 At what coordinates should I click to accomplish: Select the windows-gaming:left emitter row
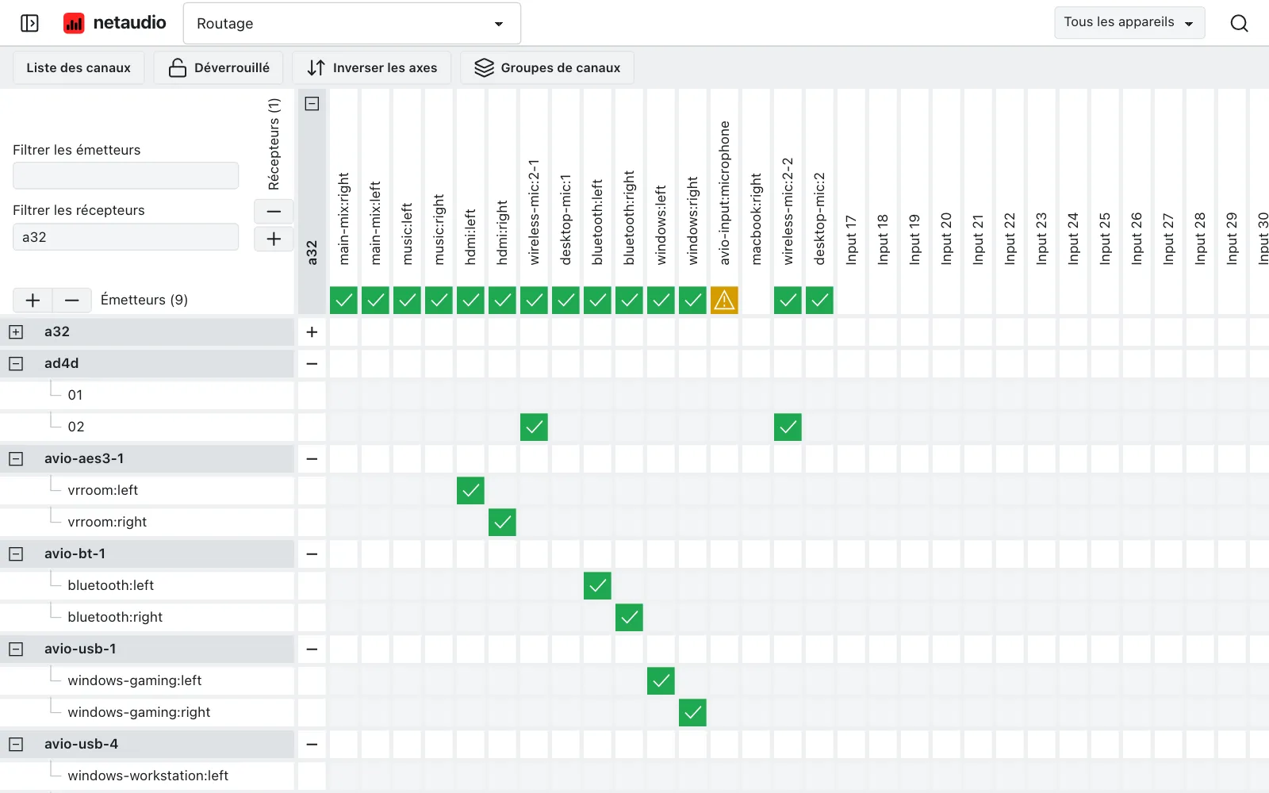147,681
